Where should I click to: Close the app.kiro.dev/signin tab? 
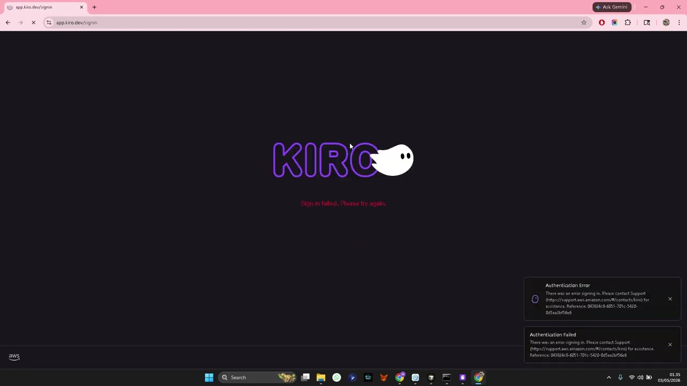82,7
